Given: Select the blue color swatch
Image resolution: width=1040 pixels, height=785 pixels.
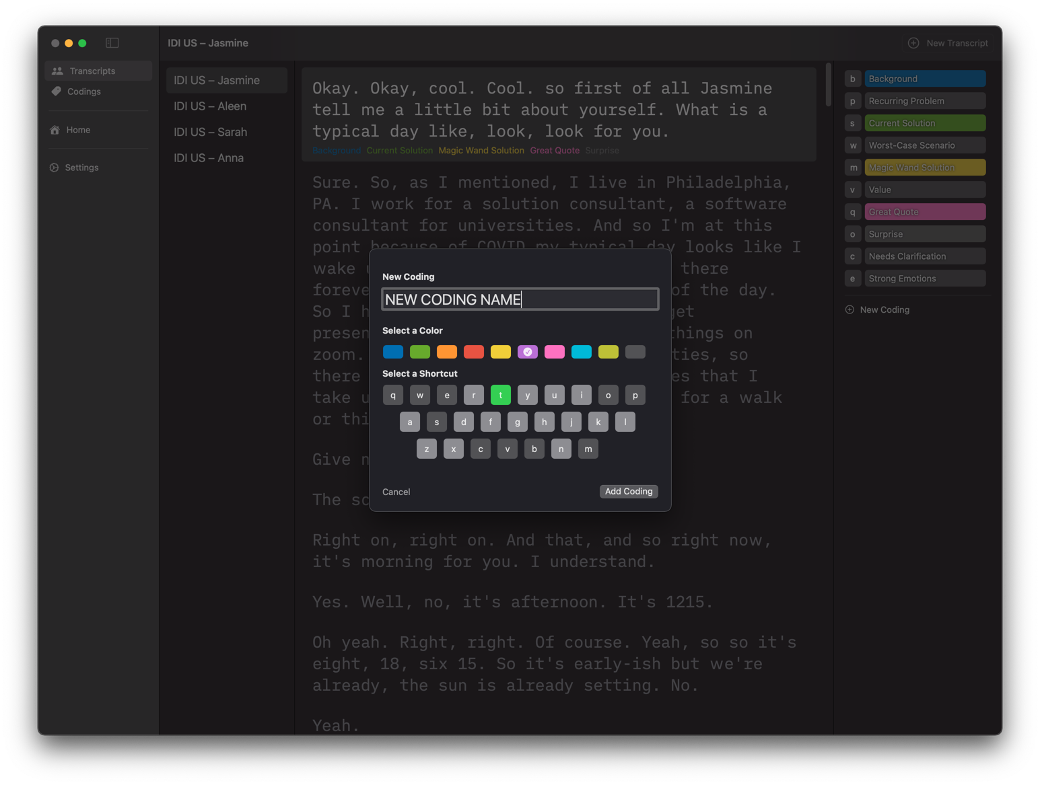Looking at the screenshot, I should click(x=393, y=352).
